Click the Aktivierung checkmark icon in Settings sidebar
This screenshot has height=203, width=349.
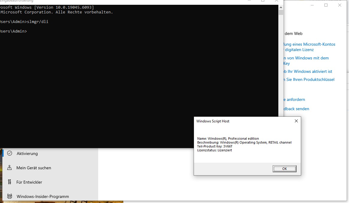pyautogui.click(x=10, y=153)
